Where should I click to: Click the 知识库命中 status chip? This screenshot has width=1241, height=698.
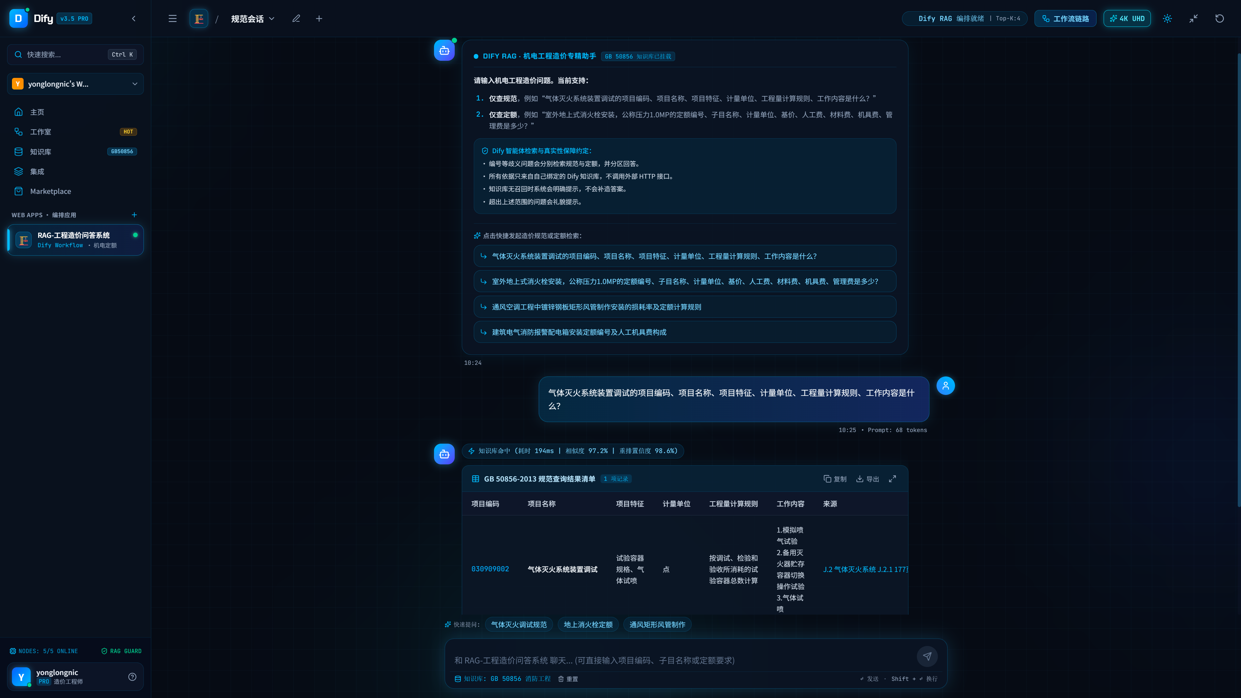tap(573, 451)
